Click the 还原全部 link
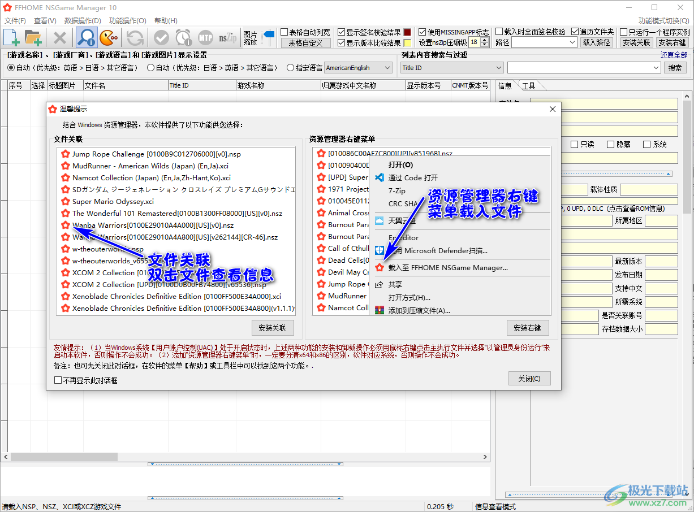Screen dimensions: 694x512 (x=674, y=55)
